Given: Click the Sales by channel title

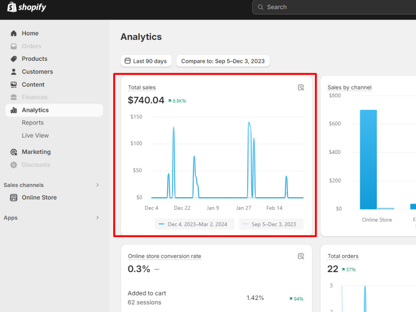Looking at the screenshot, I should click(x=349, y=87).
